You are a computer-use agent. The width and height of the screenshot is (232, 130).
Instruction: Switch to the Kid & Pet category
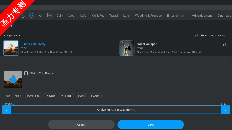pos(98,16)
